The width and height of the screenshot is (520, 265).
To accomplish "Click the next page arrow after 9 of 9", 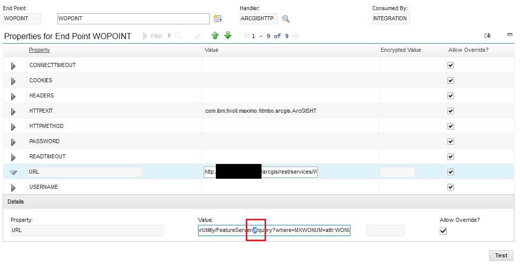I will click(296, 36).
